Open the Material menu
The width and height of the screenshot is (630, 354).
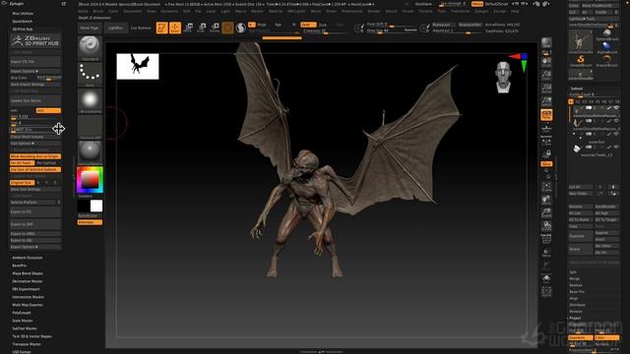pos(276,11)
